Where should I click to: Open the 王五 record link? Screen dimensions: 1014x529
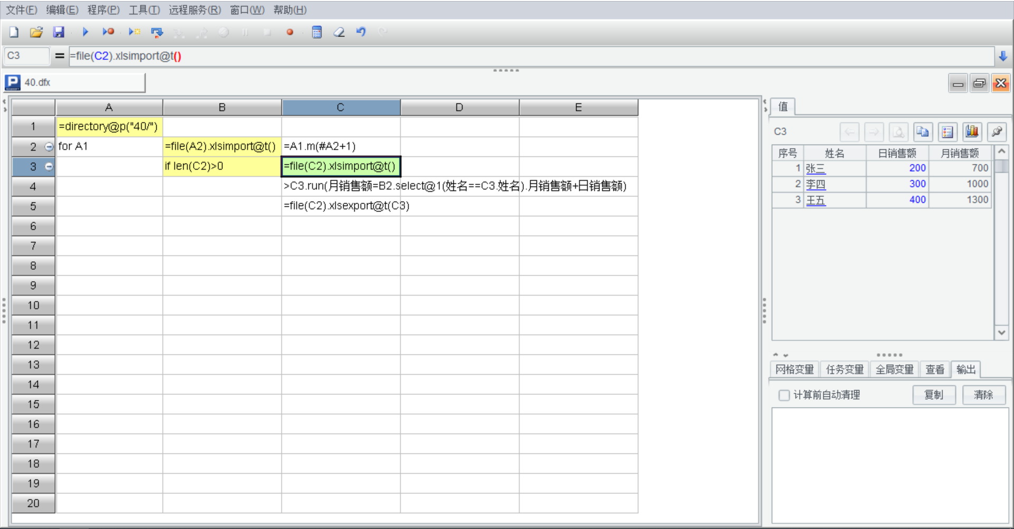pyautogui.click(x=815, y=200)
